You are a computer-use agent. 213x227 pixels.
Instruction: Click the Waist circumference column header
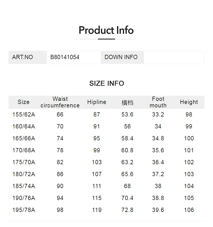(60, 102)
